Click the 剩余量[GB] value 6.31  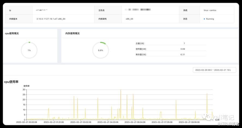point(183,54)
